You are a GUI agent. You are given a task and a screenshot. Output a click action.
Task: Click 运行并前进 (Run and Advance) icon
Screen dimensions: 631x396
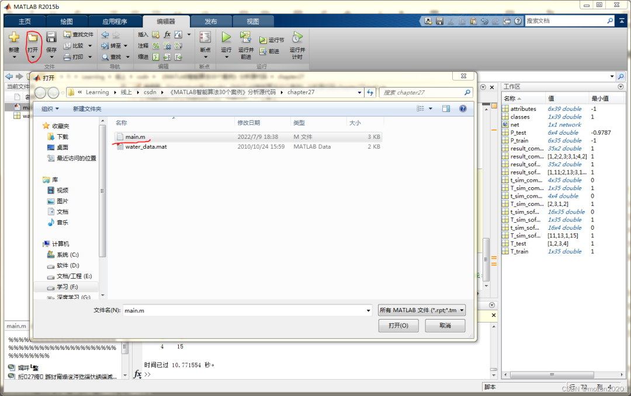[245, 37]
